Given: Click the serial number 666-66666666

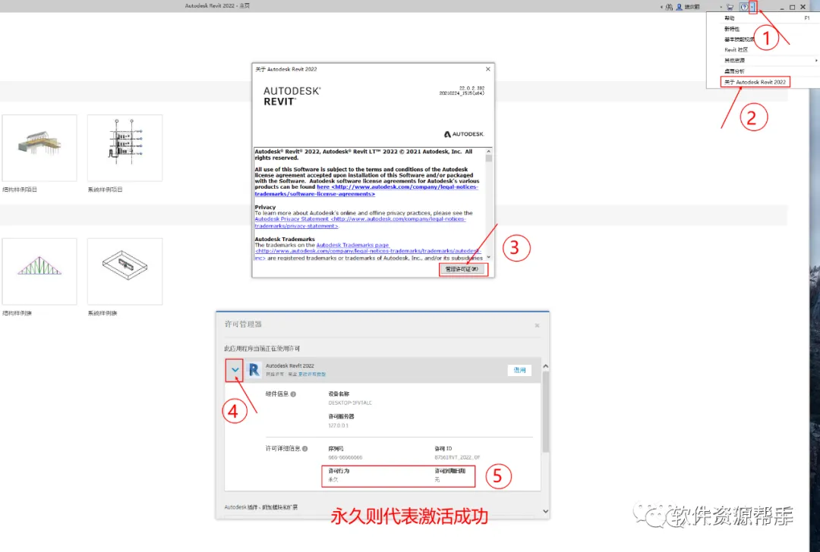Looking at the screenshot, I should tap(345, 457).
